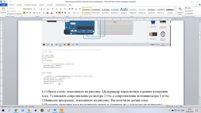Open MATLAB from the Windows taskbar
The height and width of the screenshot is (113, 201).
[x=35, y=110]
